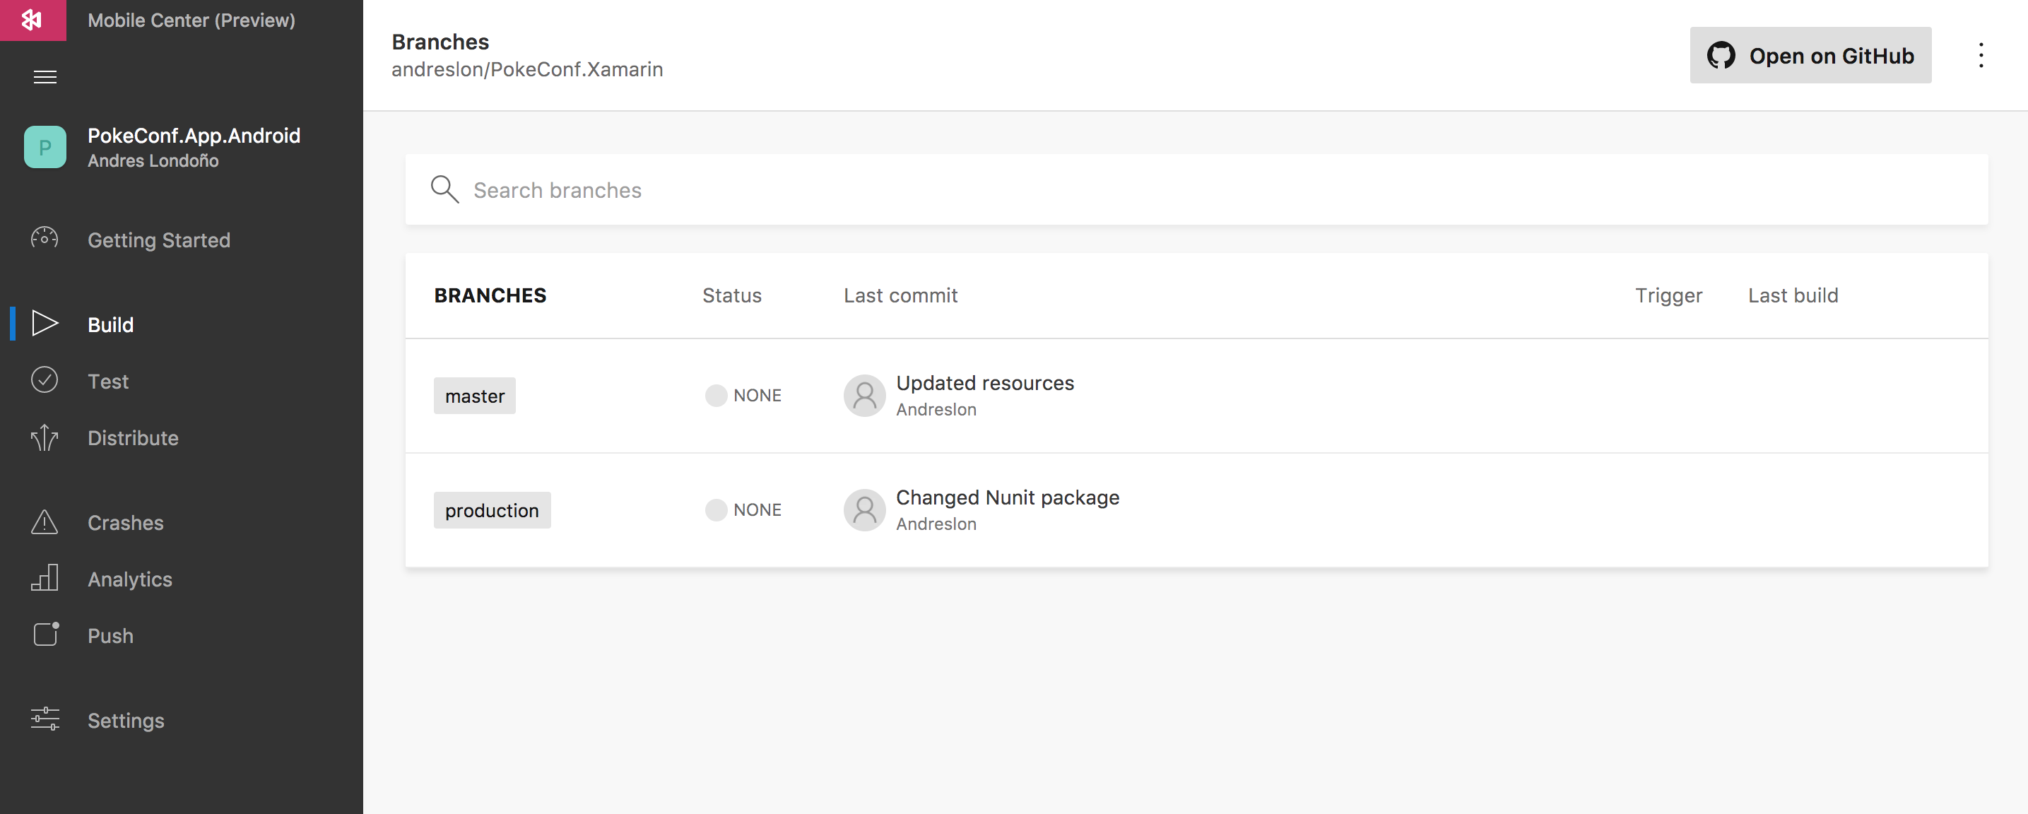The height and width of the screenshot is (814, 2028).
Task: Select the Crashes menu item
Action: (x=126, y=523)
